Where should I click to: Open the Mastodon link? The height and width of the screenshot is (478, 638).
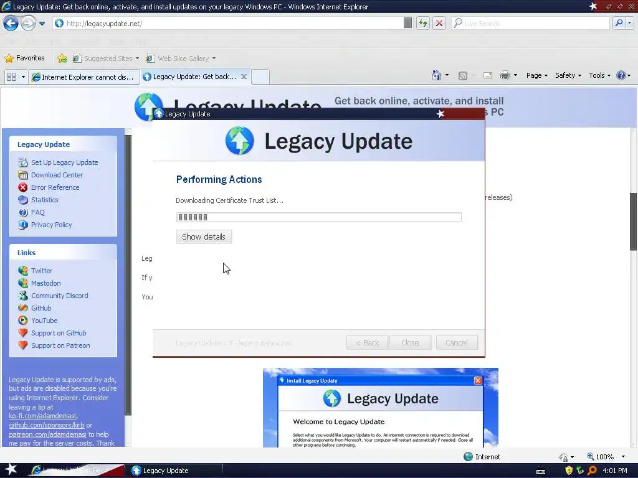point(46,283)
